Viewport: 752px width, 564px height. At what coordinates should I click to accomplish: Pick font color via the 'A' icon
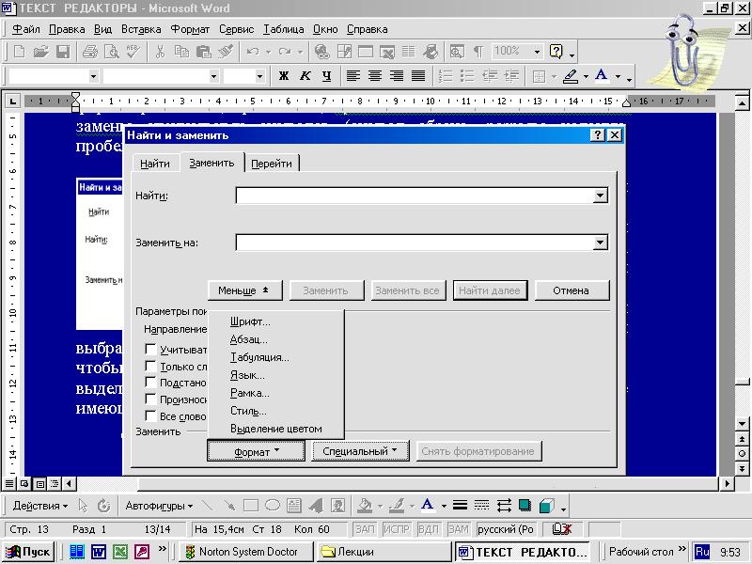coord(601,76)
